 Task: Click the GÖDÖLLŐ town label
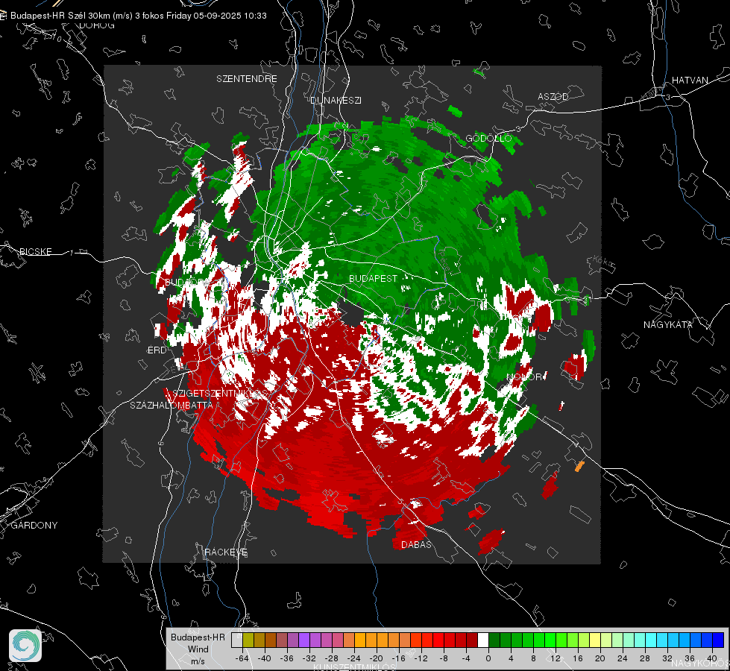(x=488, y=138)
